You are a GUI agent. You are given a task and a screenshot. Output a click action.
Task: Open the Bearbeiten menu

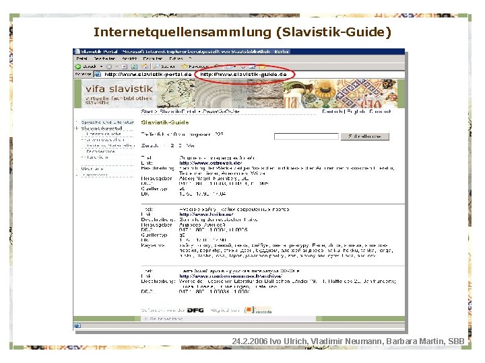104,58
